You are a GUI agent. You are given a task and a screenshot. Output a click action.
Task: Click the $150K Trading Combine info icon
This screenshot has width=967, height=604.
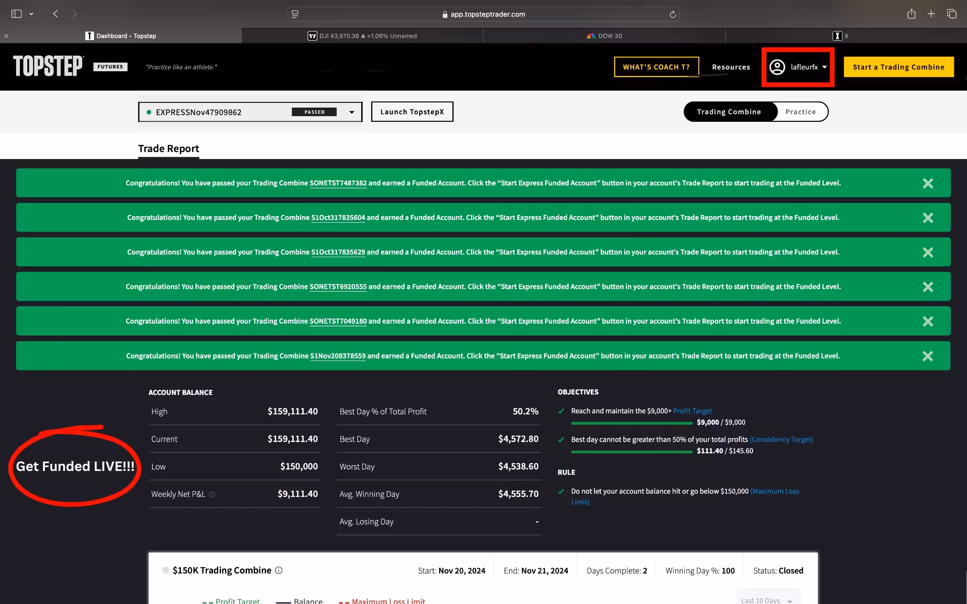279,570
